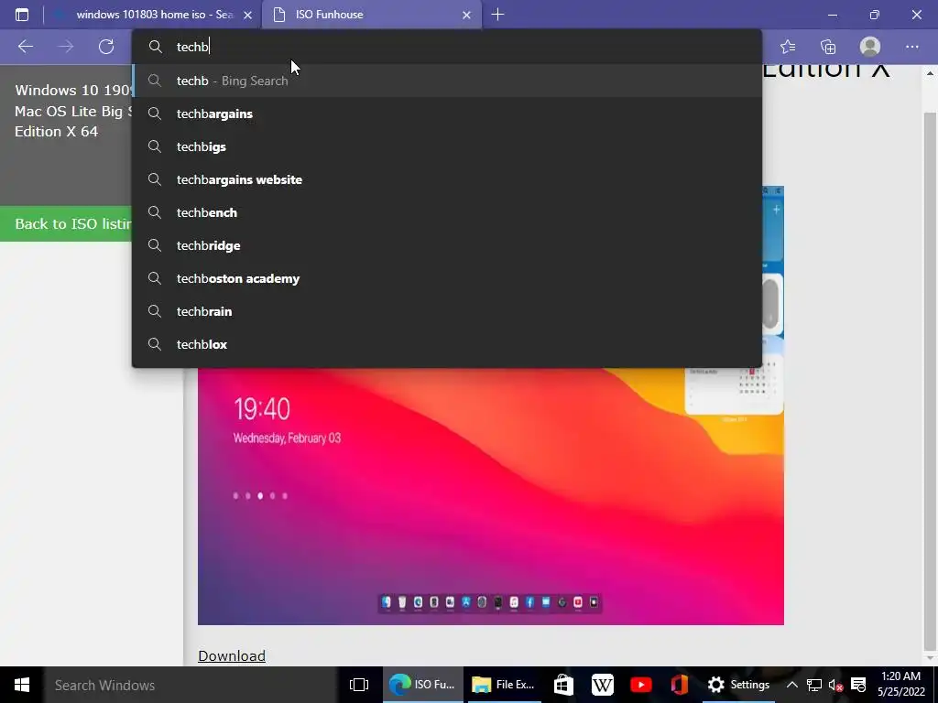938x703 pixels.
Task: Click the Mac OS Big Sur screenshot image
Action: click(491, 496)
